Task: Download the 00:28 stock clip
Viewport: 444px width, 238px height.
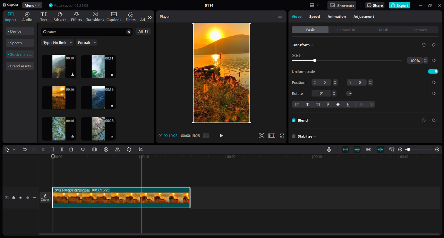Action: click(x=112, y=137)
